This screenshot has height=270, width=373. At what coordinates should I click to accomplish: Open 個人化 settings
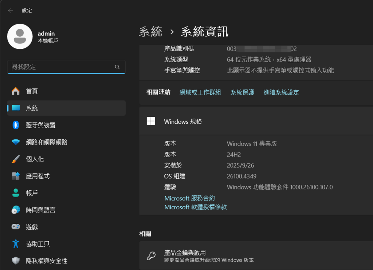coord(66,159)
